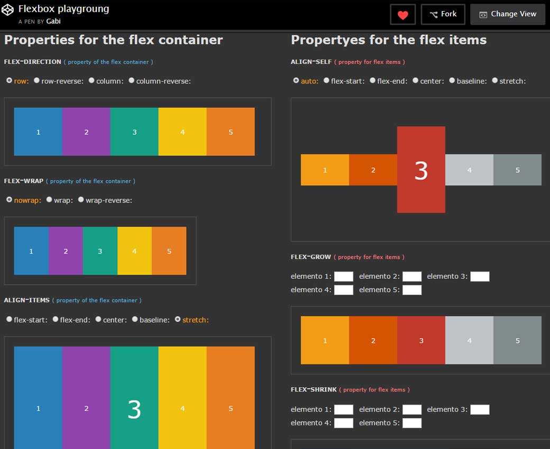
Task: Click purple box 2 in flex-direction demo
Action: coord(86,132)
